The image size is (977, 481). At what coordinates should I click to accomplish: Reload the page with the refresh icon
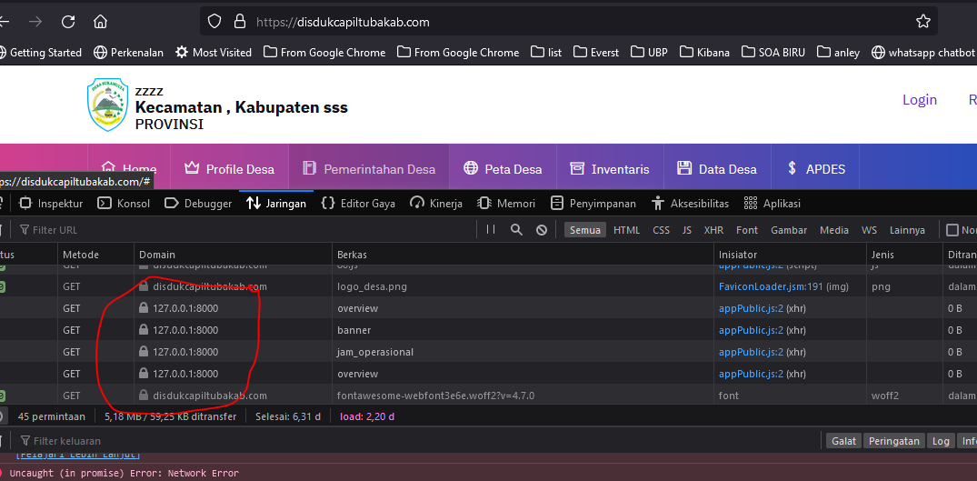(68, 21)
